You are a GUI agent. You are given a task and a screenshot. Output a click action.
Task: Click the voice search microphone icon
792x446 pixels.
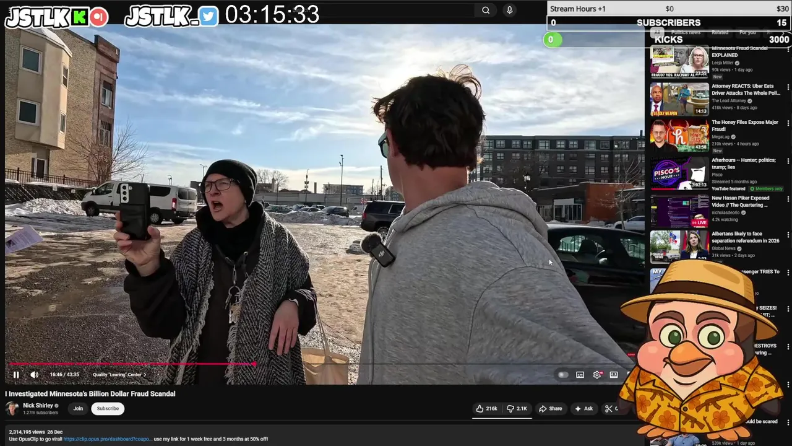click(x=509, y=10)
